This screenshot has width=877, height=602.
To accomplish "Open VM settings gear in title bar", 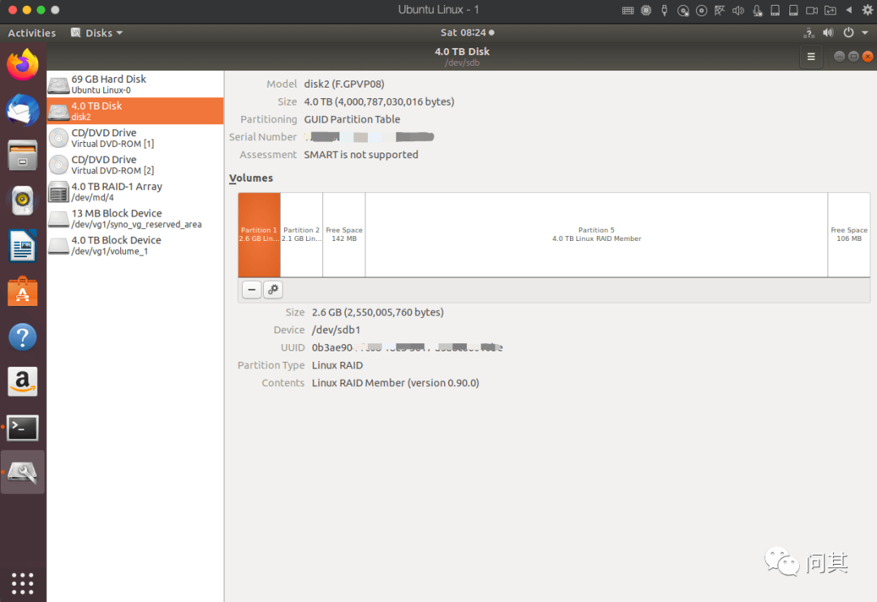I will point(867,10).
